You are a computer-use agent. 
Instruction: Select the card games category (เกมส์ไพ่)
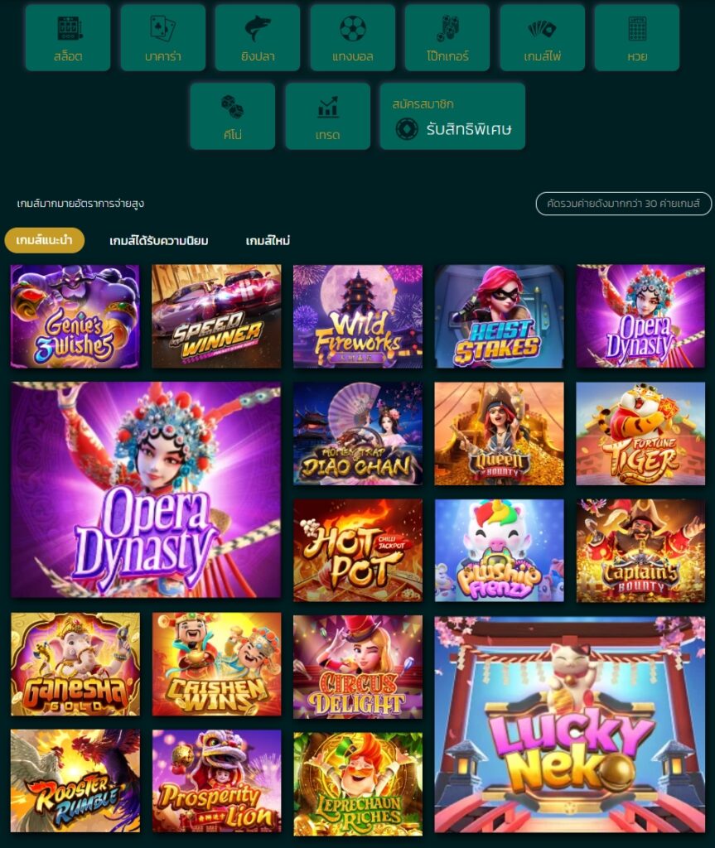tap(543, 37)
